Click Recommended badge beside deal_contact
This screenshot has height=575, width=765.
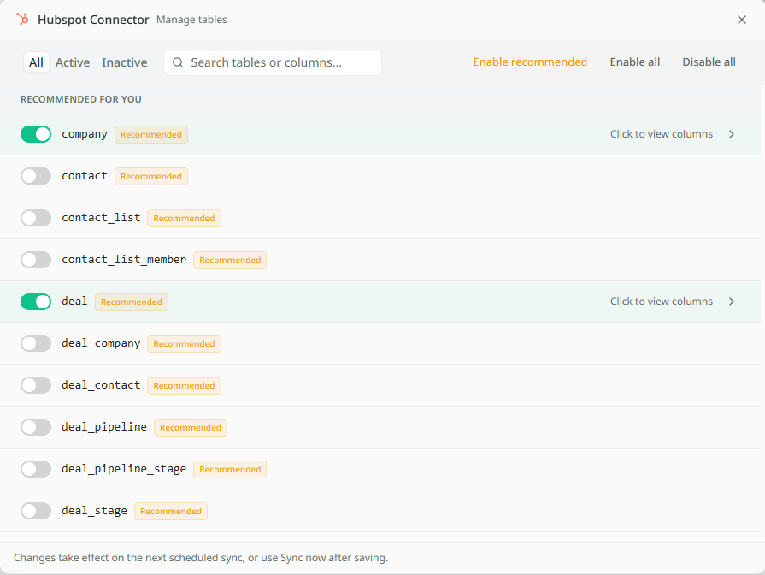point(184,386)
